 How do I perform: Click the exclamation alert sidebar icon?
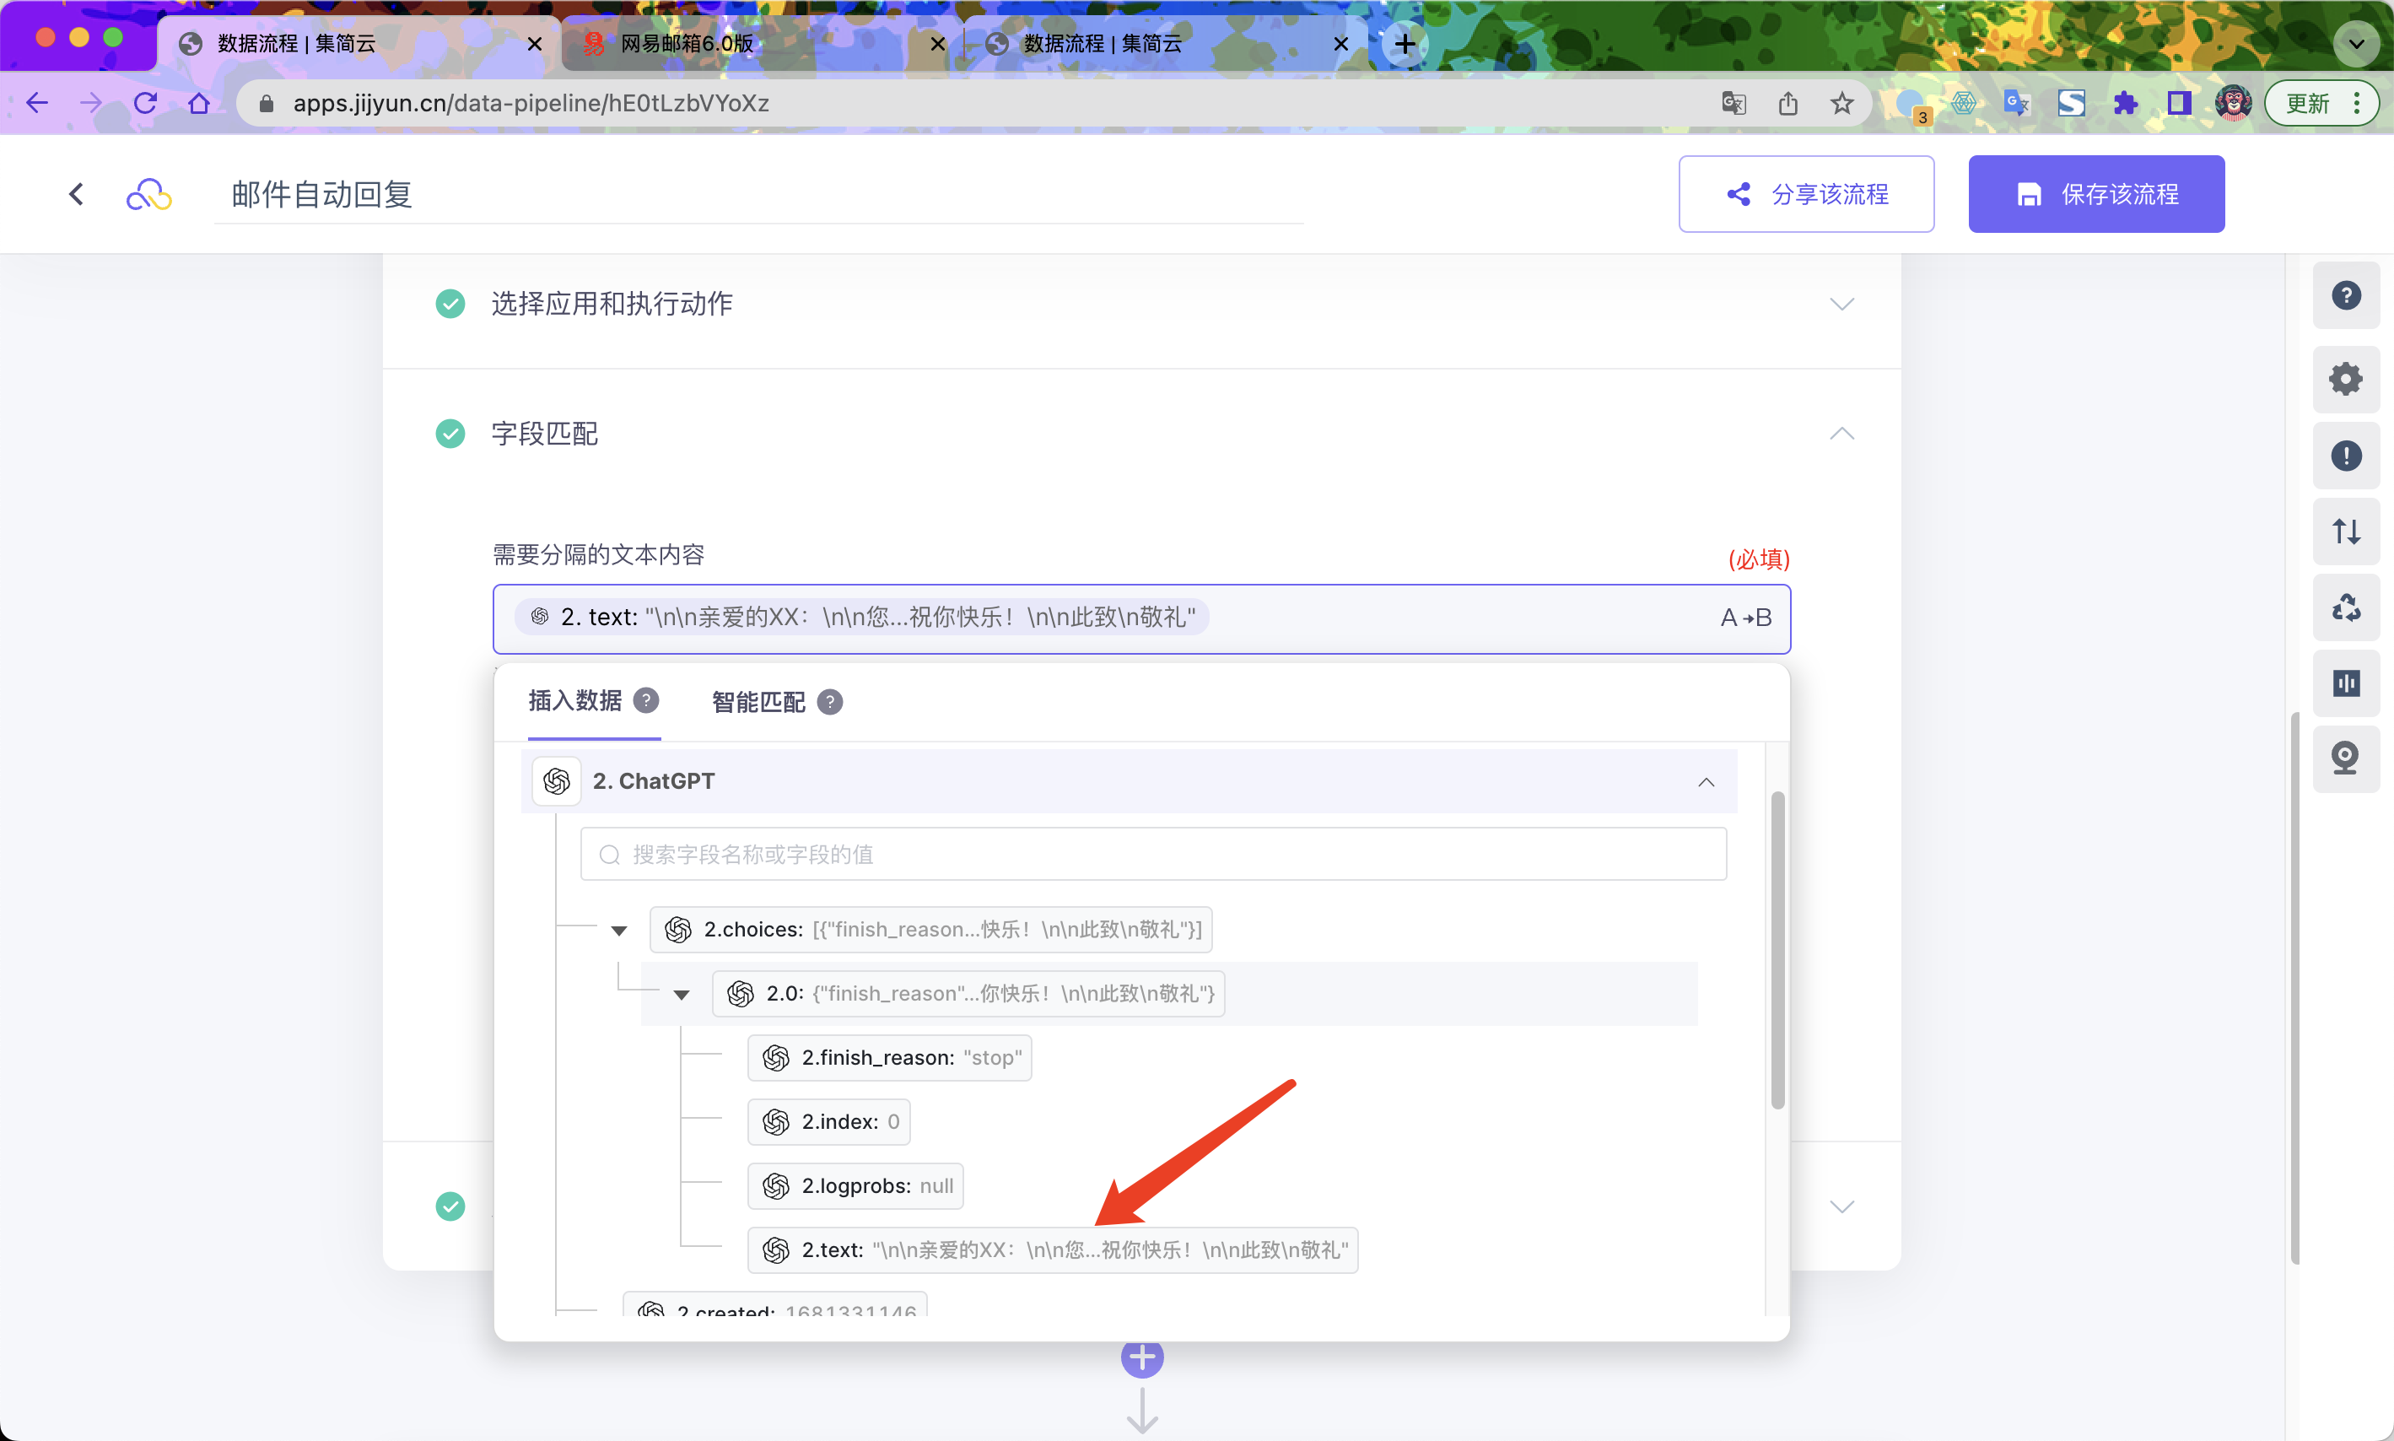pos(2345,456)
